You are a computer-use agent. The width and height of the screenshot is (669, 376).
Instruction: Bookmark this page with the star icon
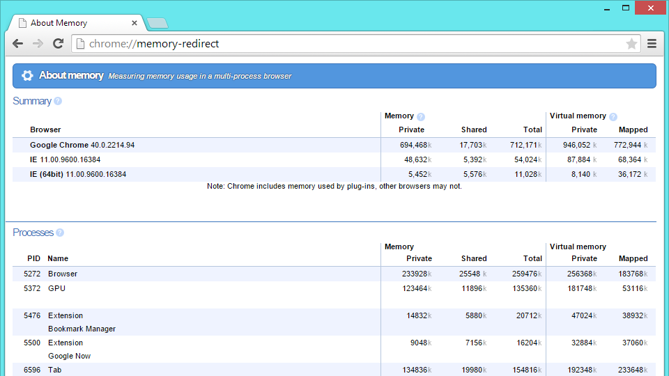coord(631,44)
